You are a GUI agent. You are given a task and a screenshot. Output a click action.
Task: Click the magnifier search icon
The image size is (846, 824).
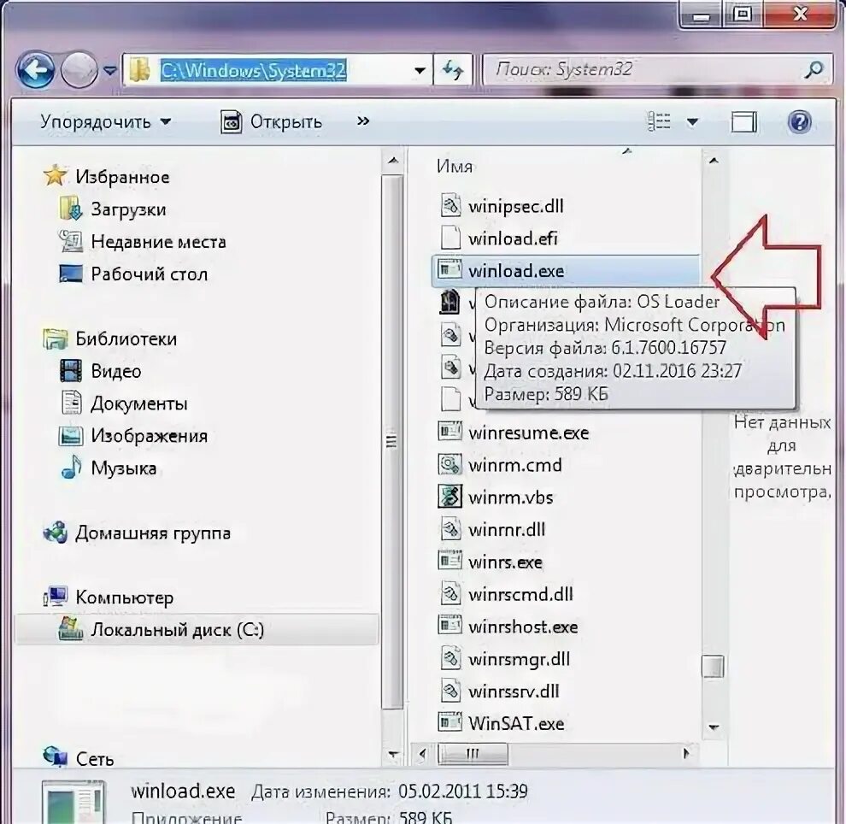tap(814, 69)
